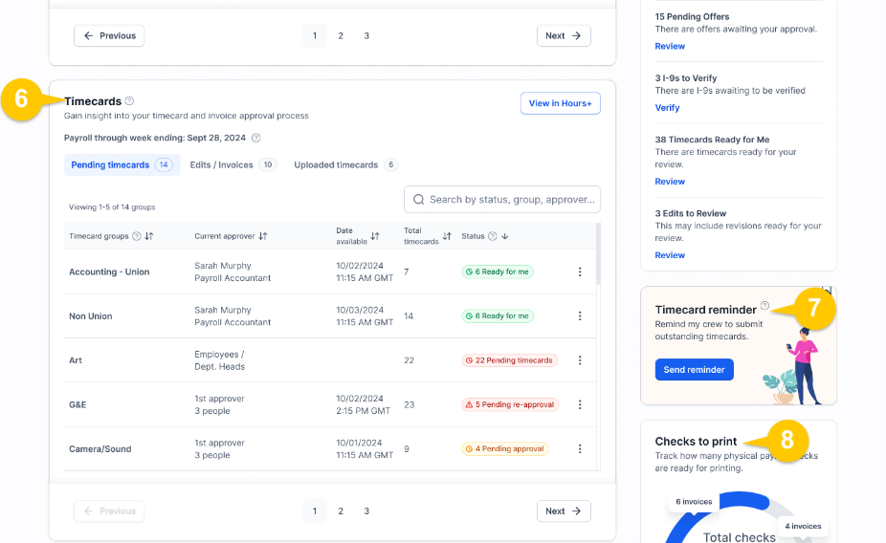Click Review link under 38 Timecards Ready
This screenshot has width=886, height=543.
click(x=670, y=182)
